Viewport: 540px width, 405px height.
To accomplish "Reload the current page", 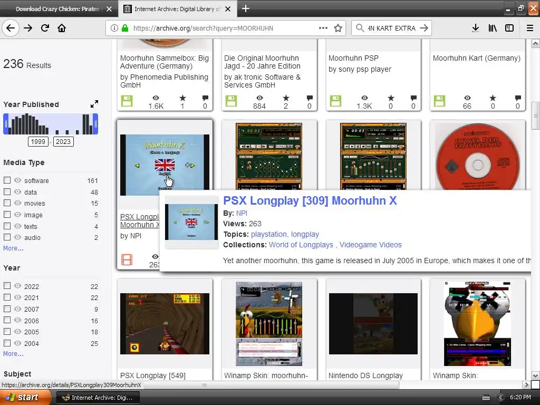I will pos(45,28).
